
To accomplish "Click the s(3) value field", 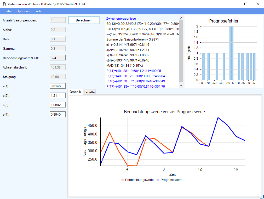I will 58,105.
